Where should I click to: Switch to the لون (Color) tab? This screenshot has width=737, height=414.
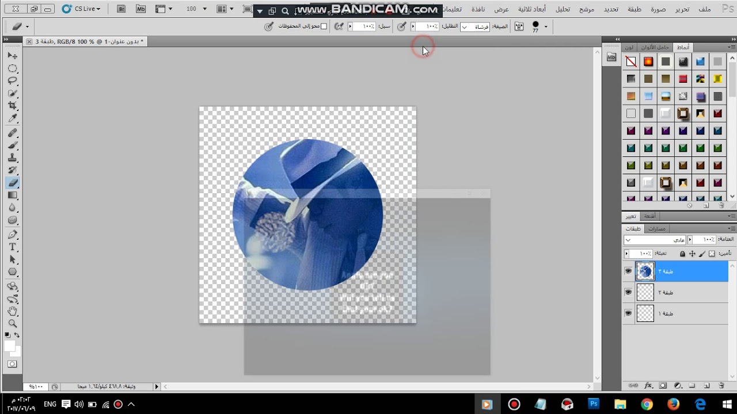click(x=629, y=47)
